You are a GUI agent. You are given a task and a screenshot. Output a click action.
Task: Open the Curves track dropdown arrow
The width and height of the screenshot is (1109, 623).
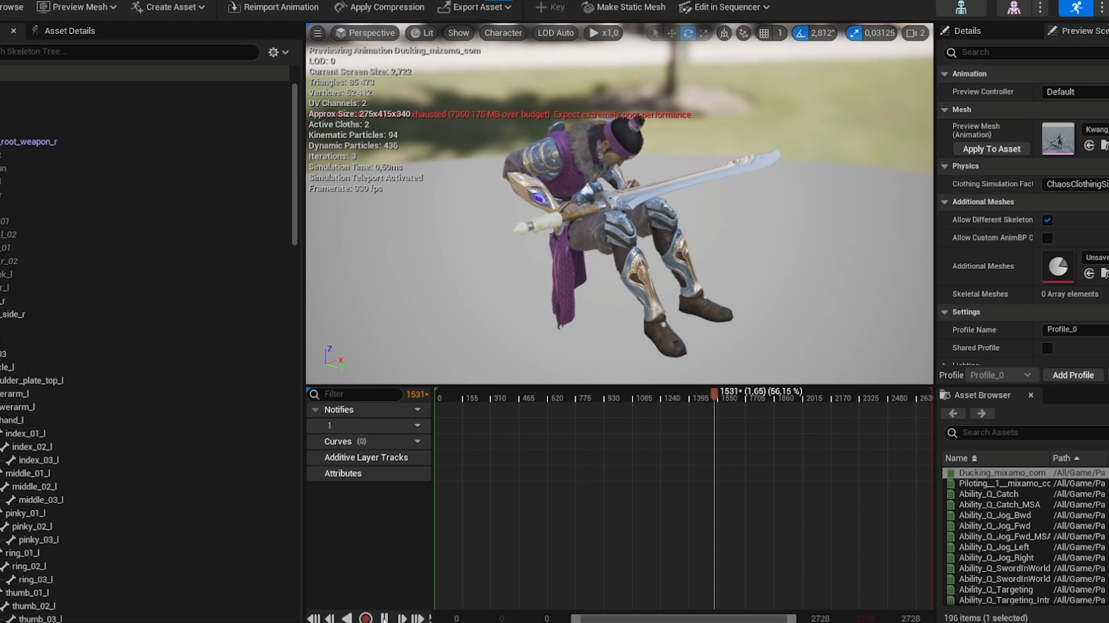418,441
